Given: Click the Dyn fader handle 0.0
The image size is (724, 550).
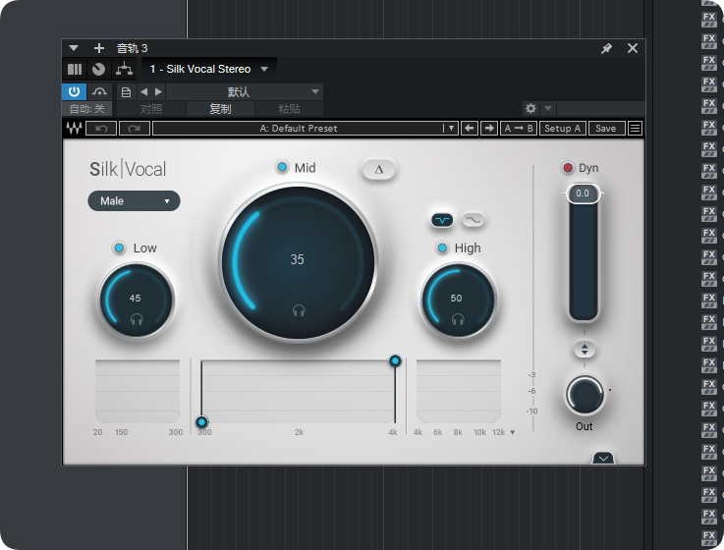Looking at the screenshot, I should [583, 193].
